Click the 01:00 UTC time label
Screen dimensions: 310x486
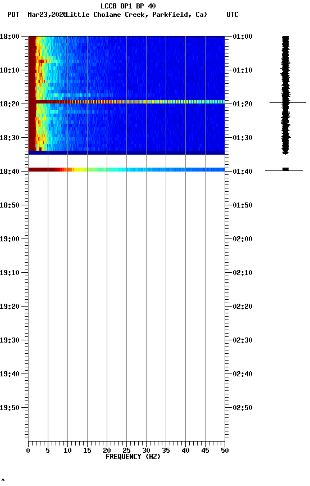tap(243, 37)
